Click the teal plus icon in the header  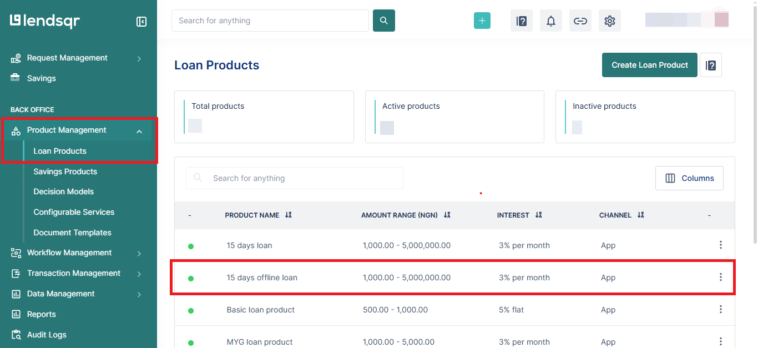[x=482, y=19]
